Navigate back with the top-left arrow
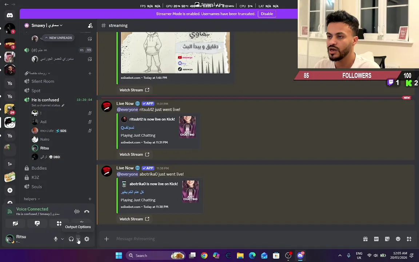 click(7, 4)
